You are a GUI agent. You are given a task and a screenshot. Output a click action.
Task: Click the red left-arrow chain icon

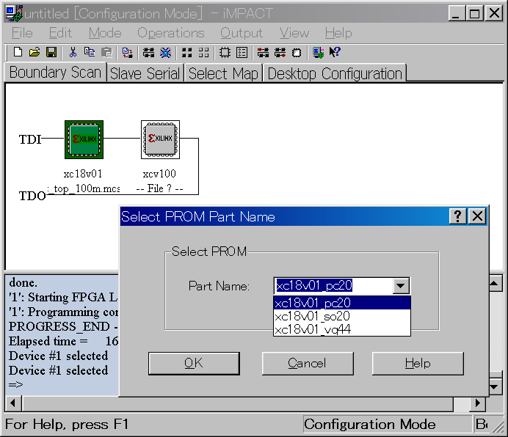click(263, 53)
